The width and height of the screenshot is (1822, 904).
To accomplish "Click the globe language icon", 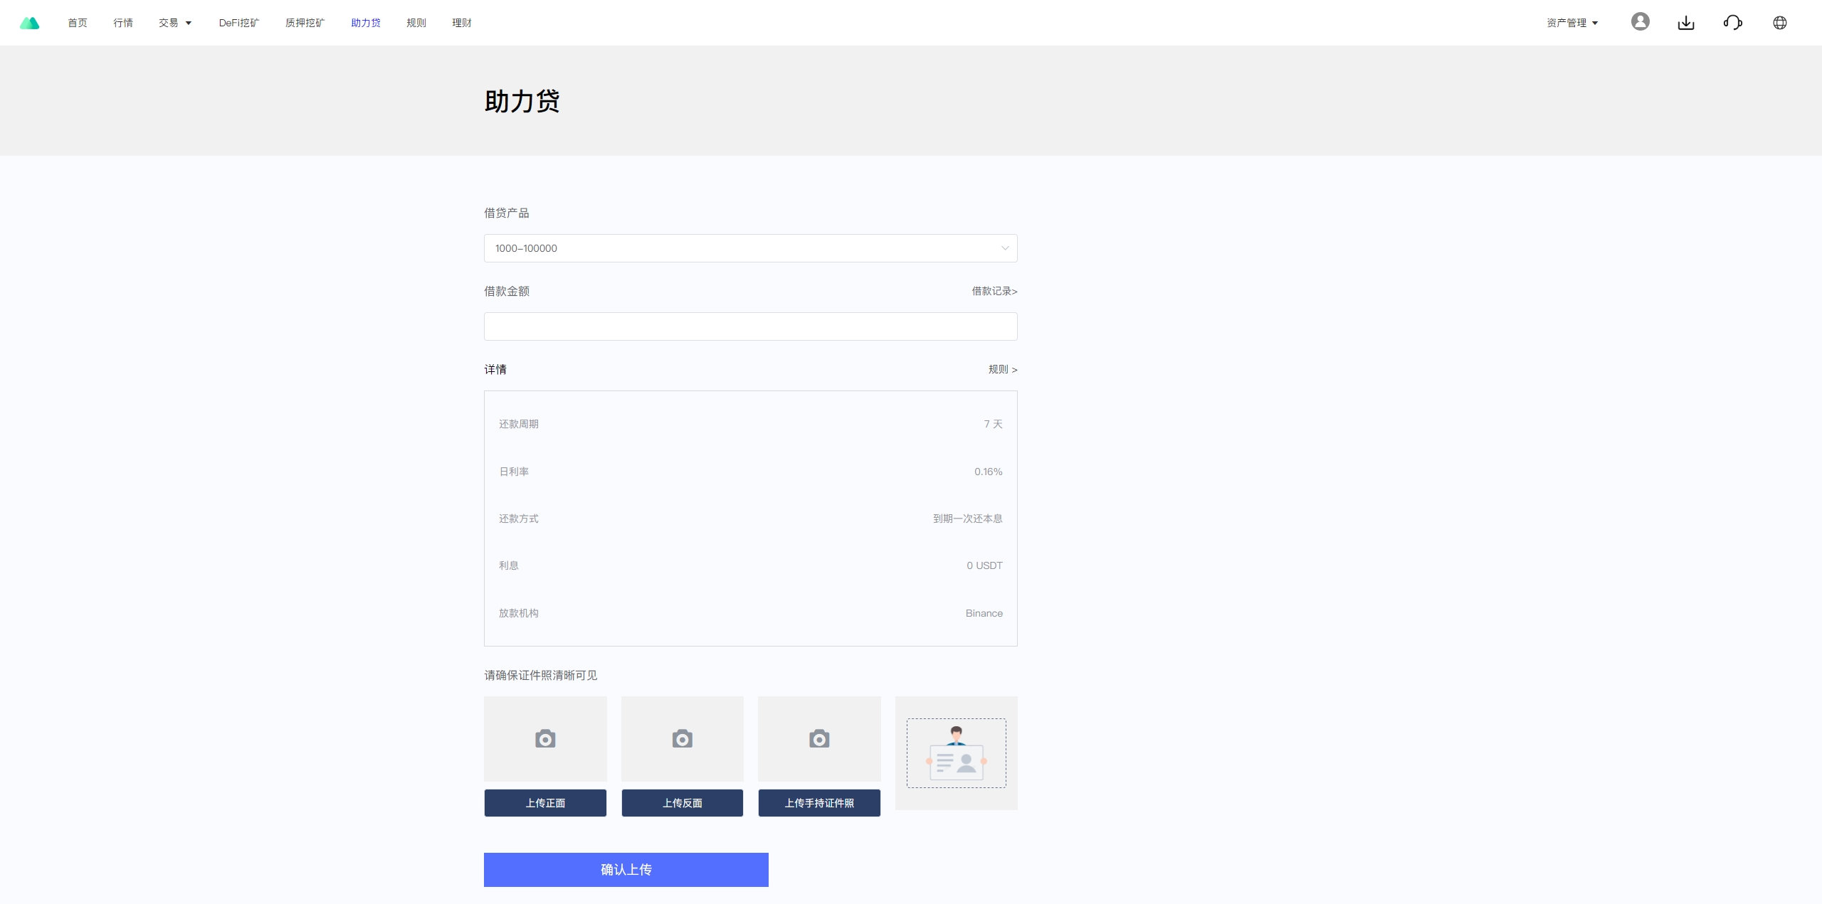I will pyautogui.click(x=1779, y=23).
